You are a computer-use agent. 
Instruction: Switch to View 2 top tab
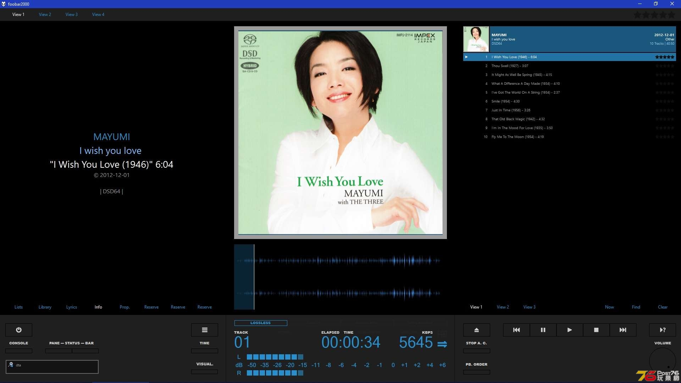pyautogui.click(x=45, y=15)
